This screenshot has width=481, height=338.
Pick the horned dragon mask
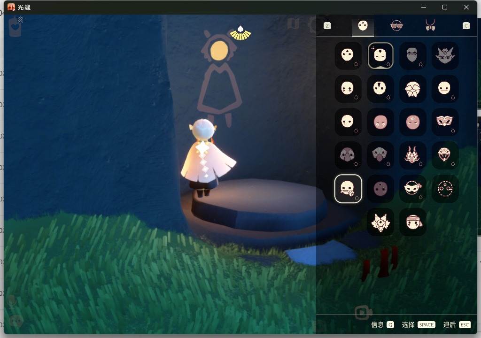tap(412, 155)
